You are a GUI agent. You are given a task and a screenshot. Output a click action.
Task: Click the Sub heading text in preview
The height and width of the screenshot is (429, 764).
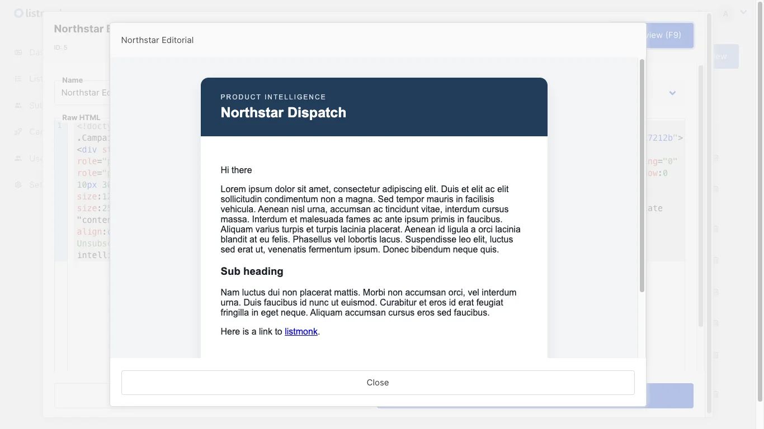coord(252,271)
